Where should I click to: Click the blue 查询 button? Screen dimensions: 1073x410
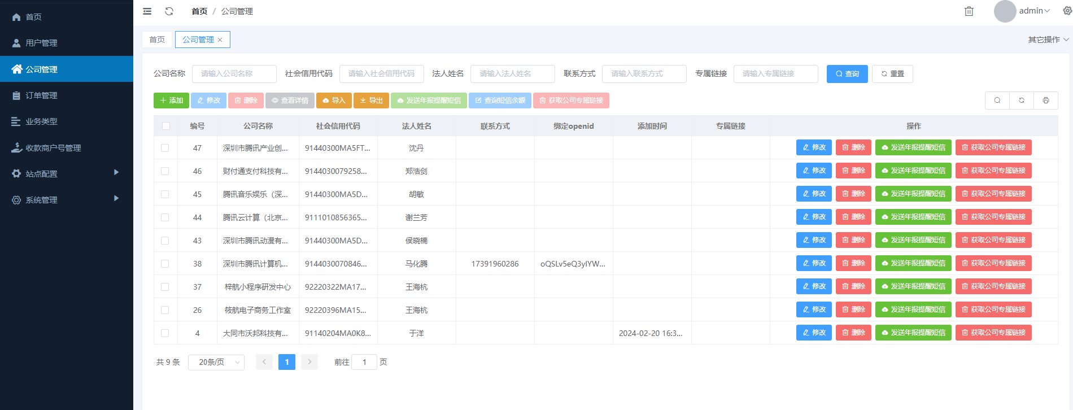tap(847, 74)
